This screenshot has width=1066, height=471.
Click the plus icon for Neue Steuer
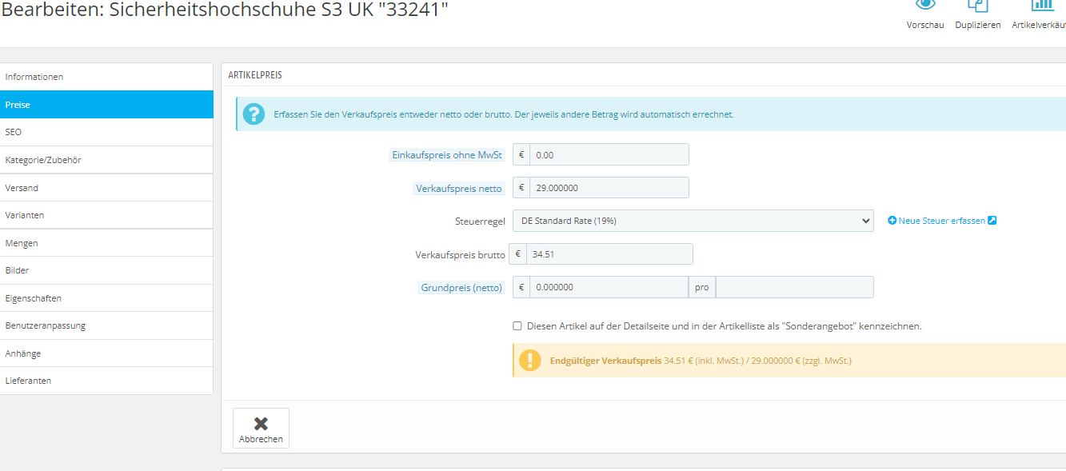pyautogui.click(x=892, y=221)
